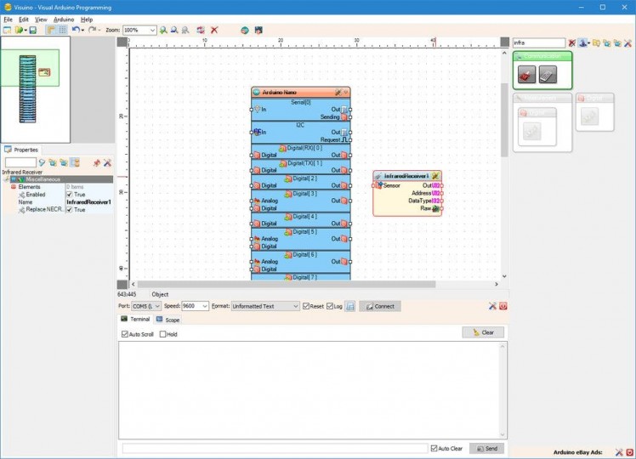636x459 pixels.
Task: Open the Zoom percentage dropdown
Action: 153,30
